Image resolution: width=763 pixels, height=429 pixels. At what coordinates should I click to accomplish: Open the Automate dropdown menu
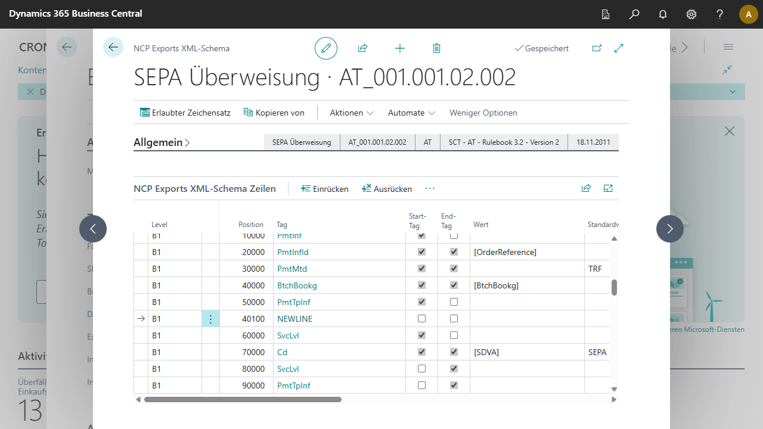coord(411,113)
